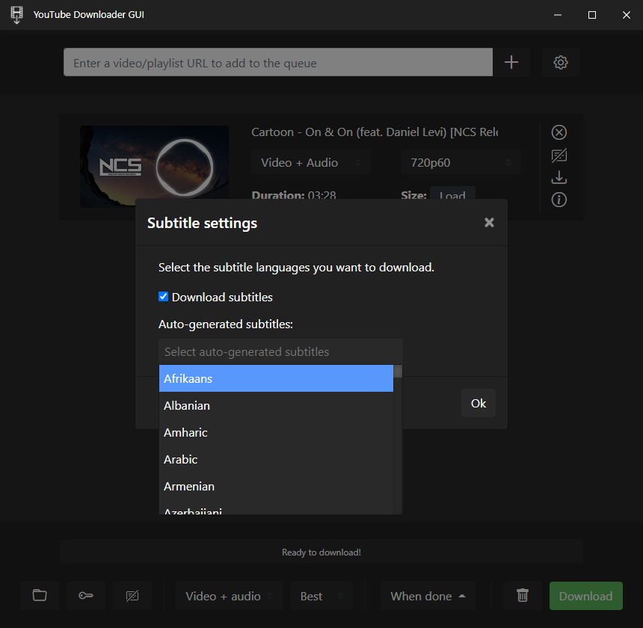Click the subtitle icon beside the video
Image resolution: width=643 pixels, height=628 pixels.
(559, 156)
